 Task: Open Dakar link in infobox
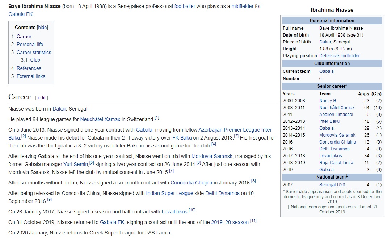(x=325, y=42)
